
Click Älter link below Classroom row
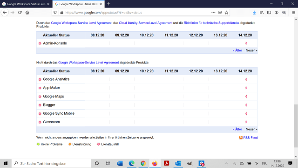(237, 129)
